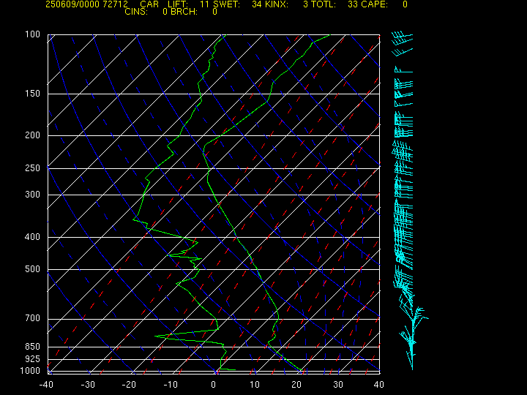The image size is (527, 395).
Task: Click the 400 pressure level label
Action: (x=33, y=237)
